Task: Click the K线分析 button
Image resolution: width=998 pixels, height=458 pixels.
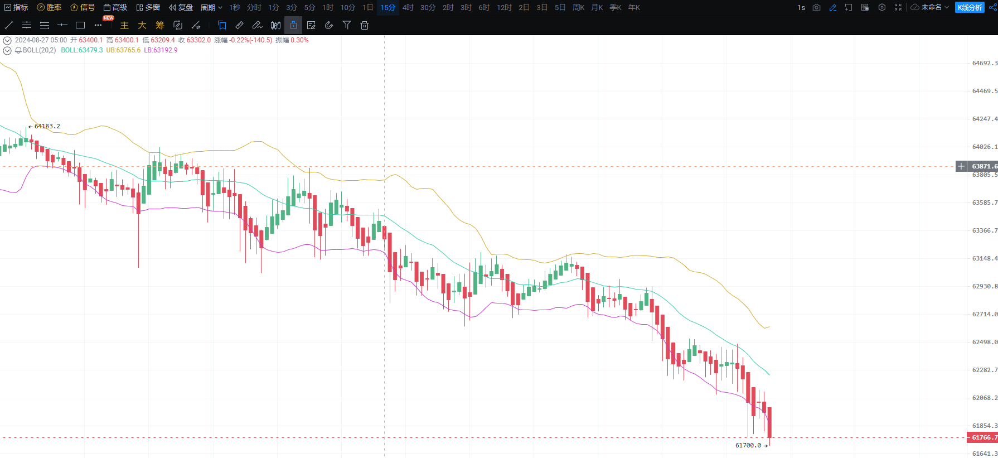Action: 970,7
